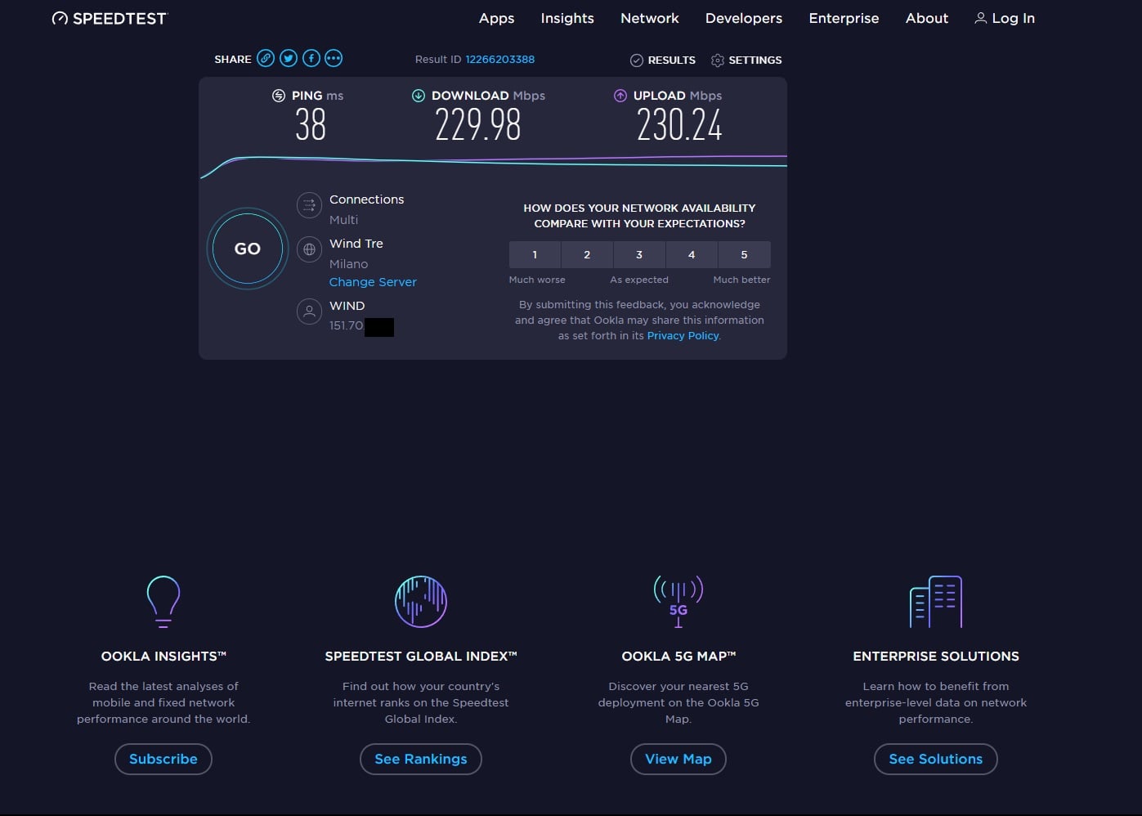Click the ping icon
Screen dimensions: 1142x816
[x=279, y=96]
